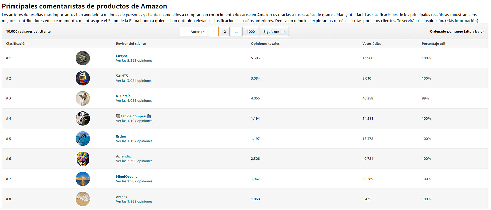Click useful votes value 40.258

[368, 98]
